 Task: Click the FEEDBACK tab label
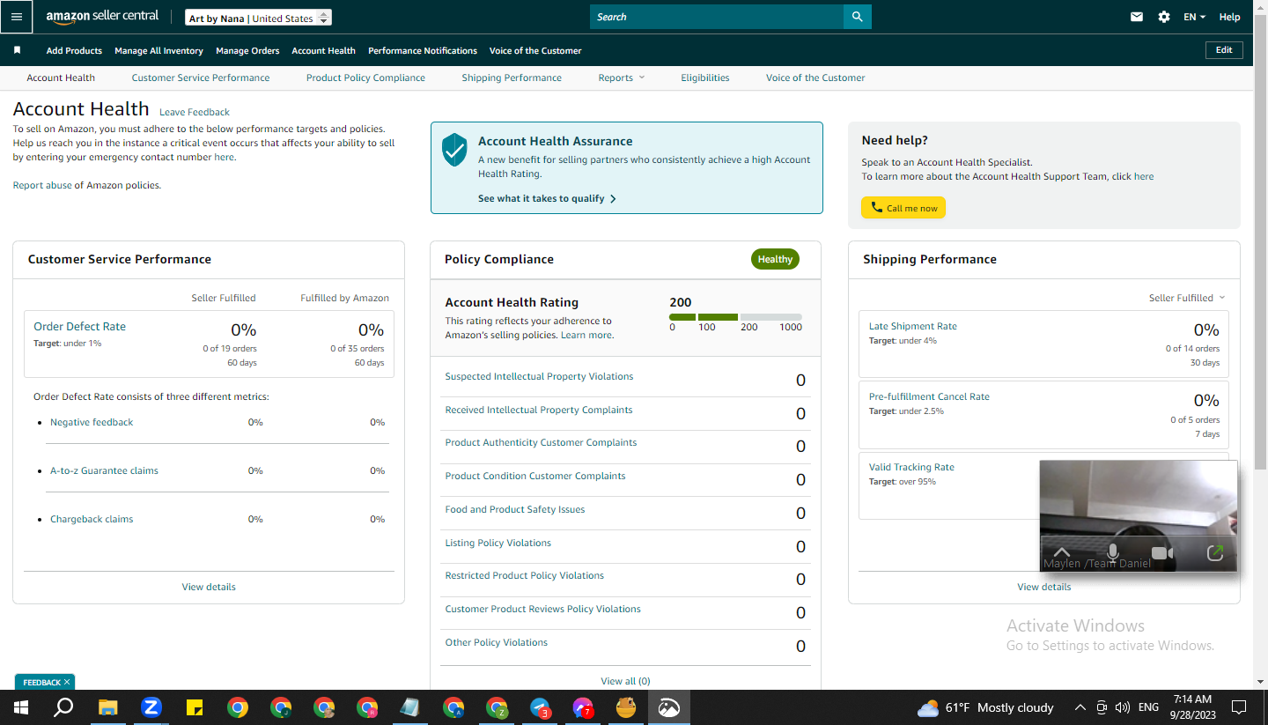pyautogui.click(x=41, y=682)
